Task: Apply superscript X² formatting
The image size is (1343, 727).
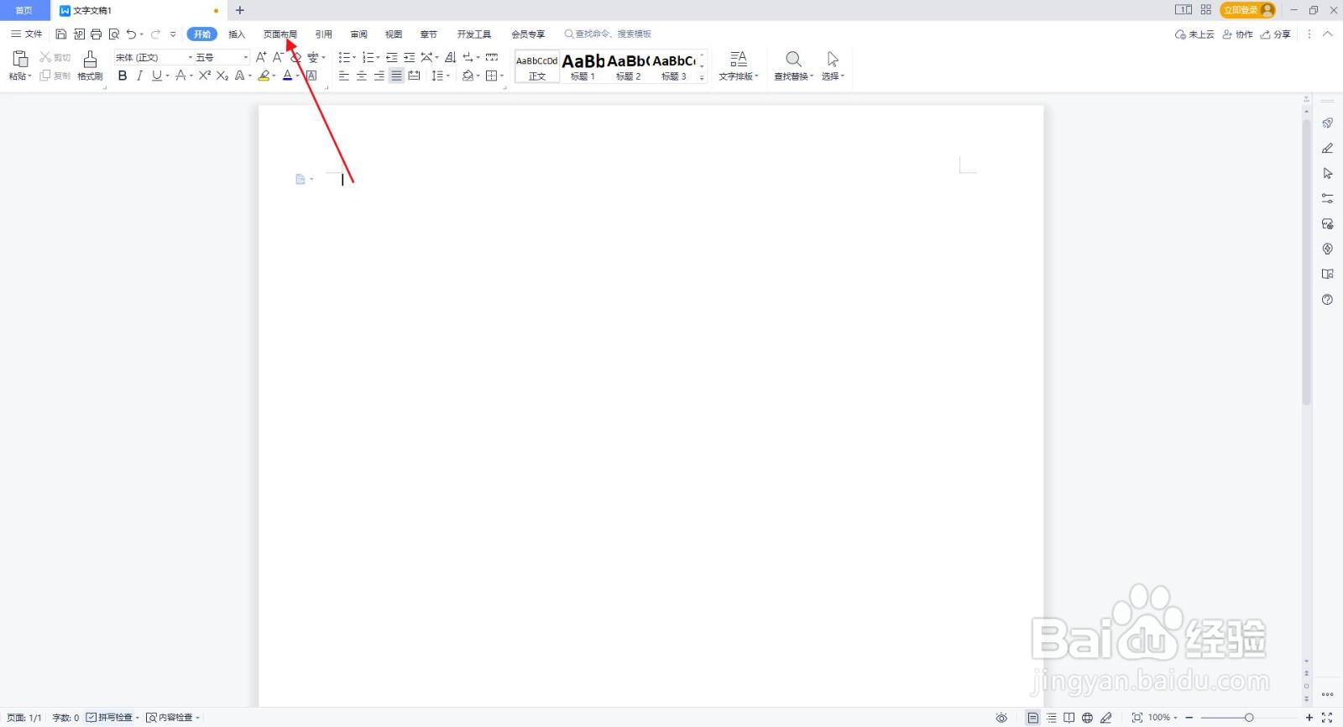Action: pos(205,76)
